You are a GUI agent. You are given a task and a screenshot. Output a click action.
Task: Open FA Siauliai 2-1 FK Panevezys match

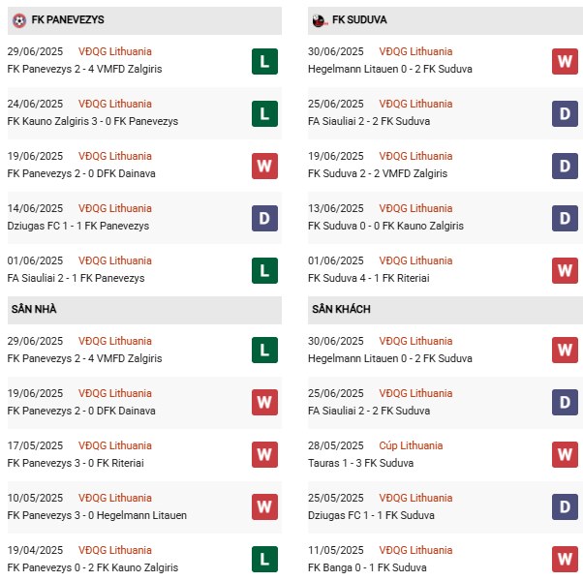[x=76, y=278]
